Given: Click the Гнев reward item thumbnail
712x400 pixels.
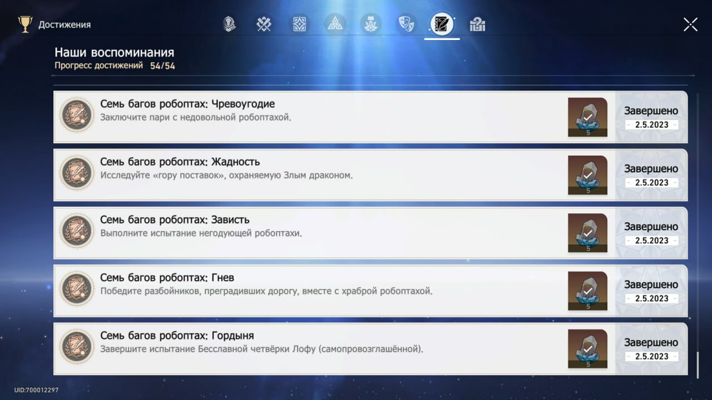Looking at the screenshot, I should (x=587, y=291).
